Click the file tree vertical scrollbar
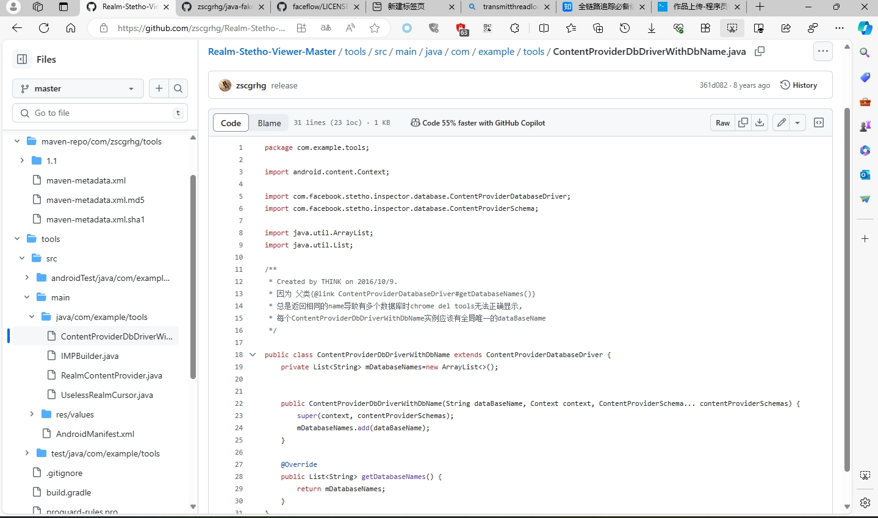The width and height of the screenshot is (878, 518). click(x=193, y=277)
